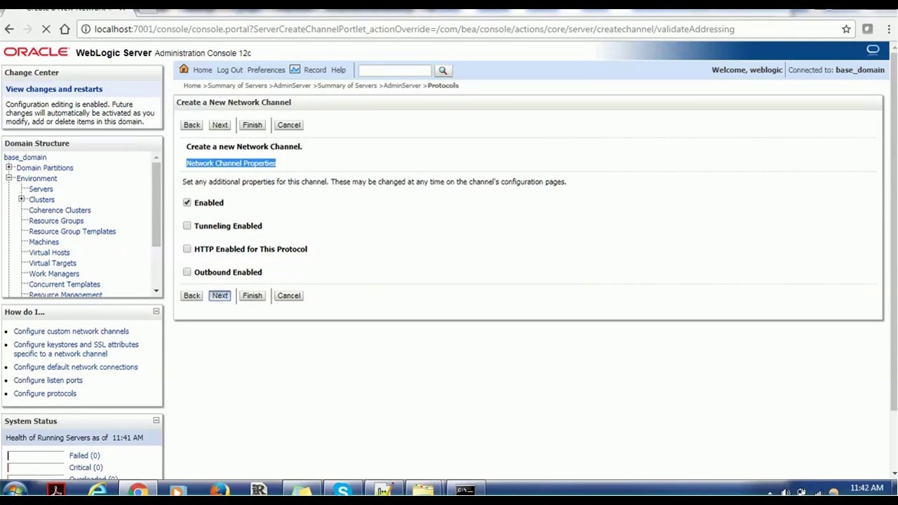Open Preferences in the console toolbar
The image size is (898, 505).
pyautogui.click(x=266, y=70)
